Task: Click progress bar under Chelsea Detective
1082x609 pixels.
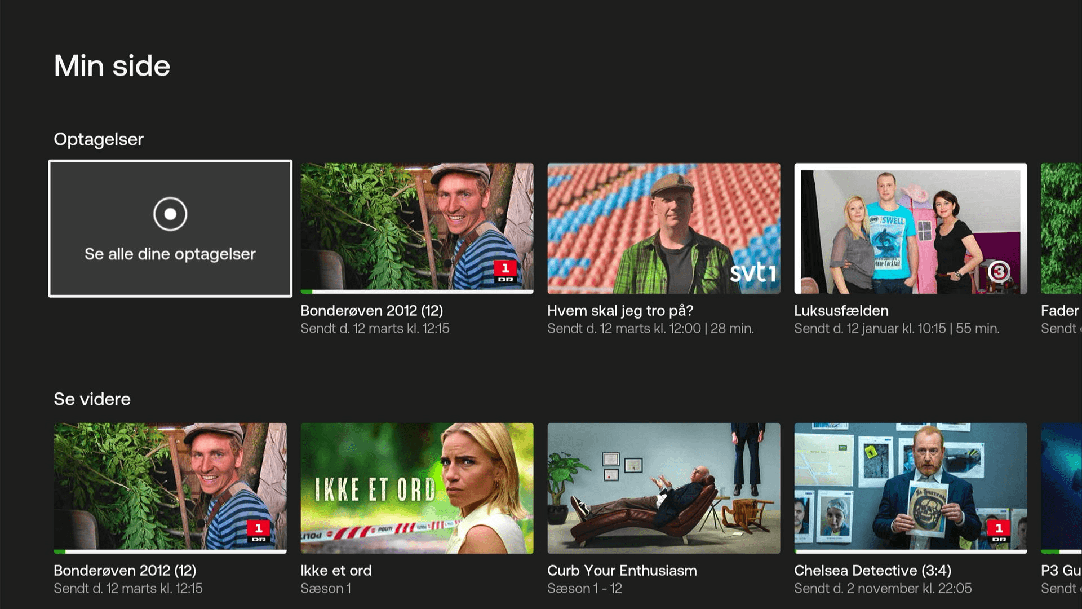Action: 910,551
